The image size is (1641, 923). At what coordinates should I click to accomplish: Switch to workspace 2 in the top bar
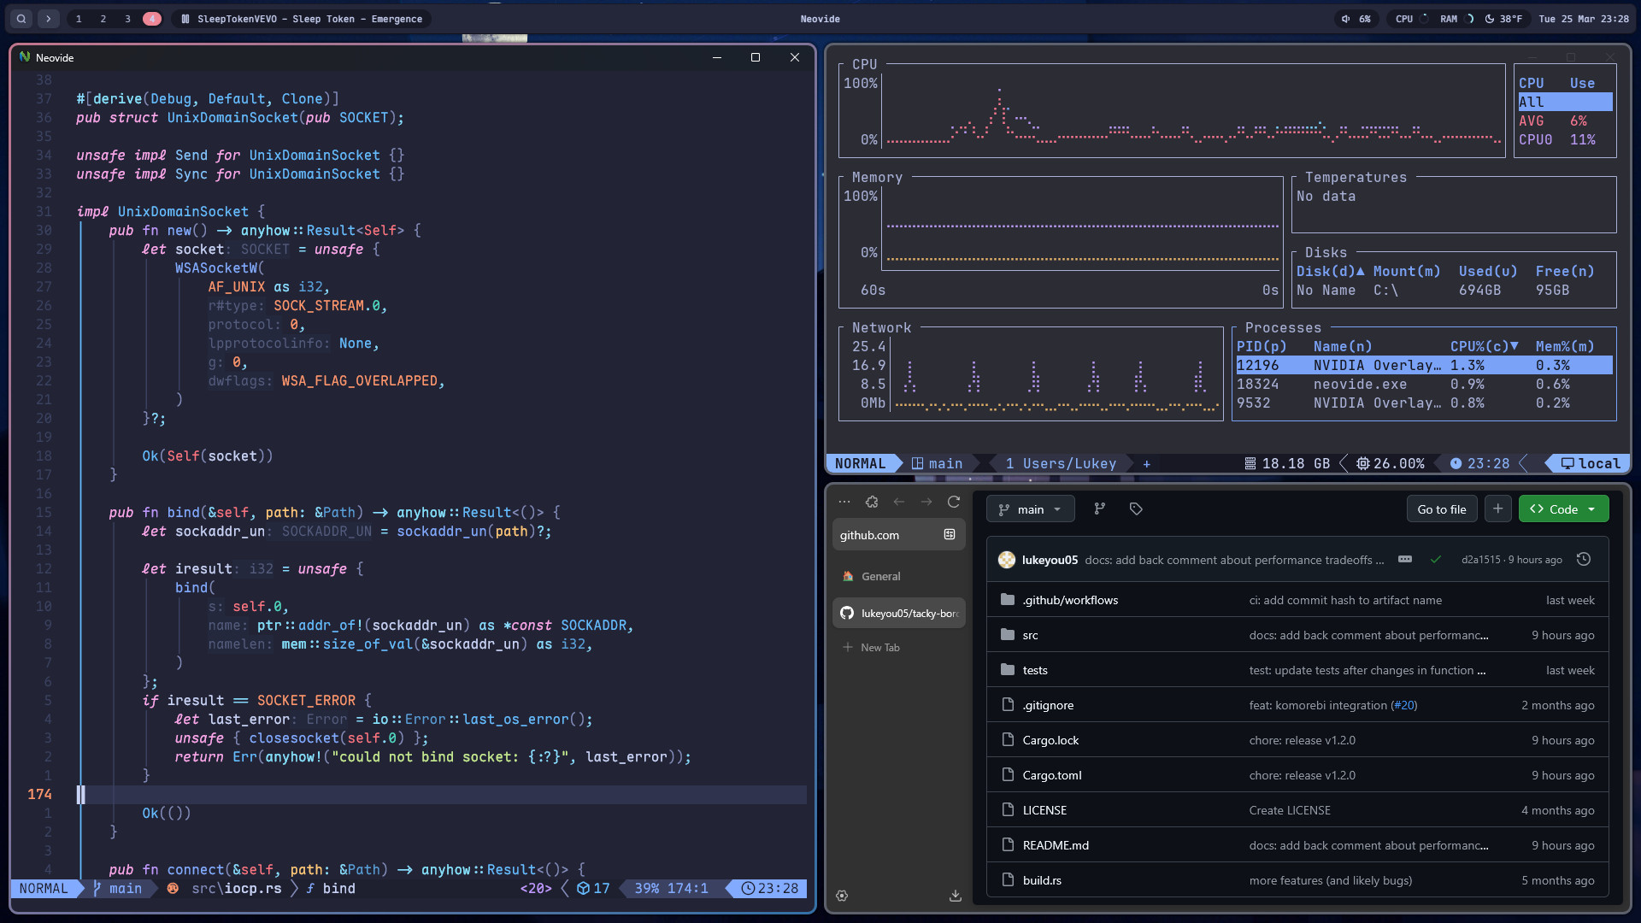pyautogui.click(x=103, y=19)
